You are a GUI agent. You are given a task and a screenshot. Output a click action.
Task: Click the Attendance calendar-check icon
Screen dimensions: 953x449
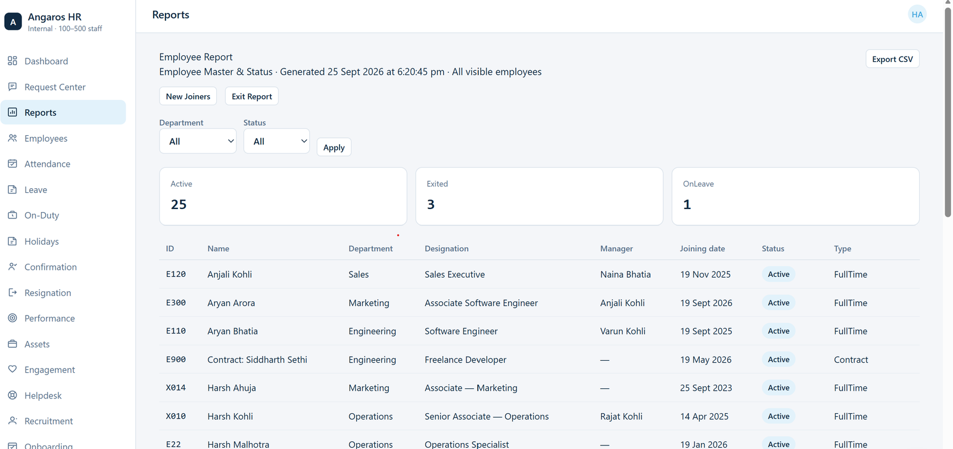(13, 164)
